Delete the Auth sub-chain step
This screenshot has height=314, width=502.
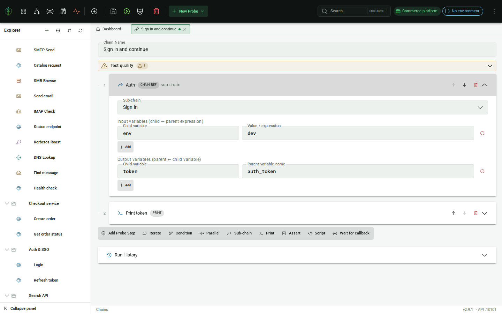476,85
